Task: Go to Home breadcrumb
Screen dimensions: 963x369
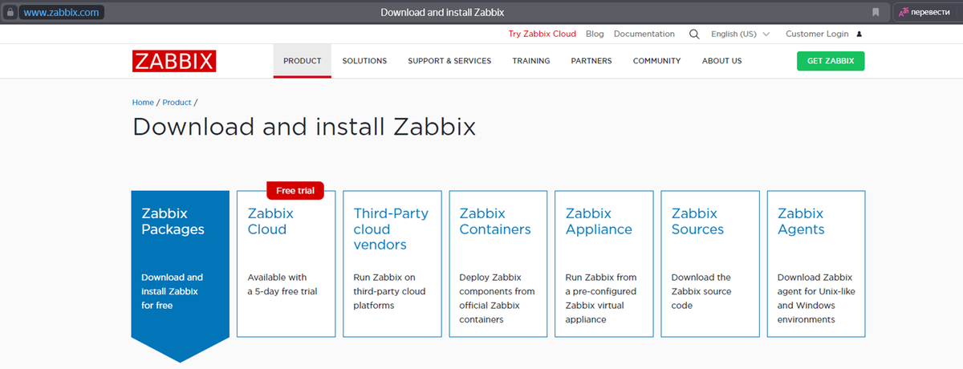Action: (x=143, y=103)
